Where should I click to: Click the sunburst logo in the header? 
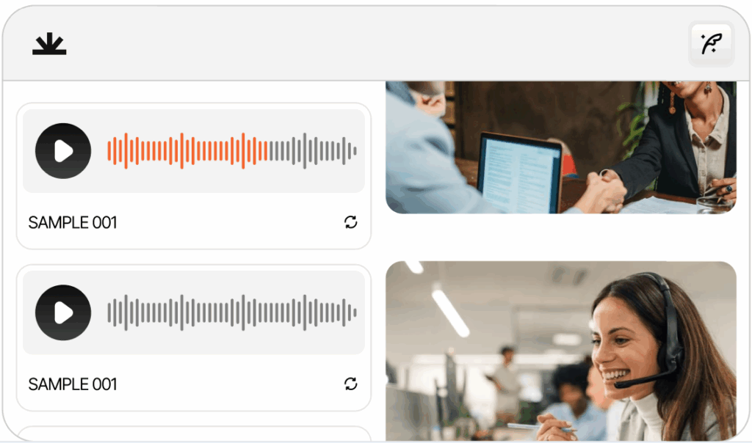(49, 43)
